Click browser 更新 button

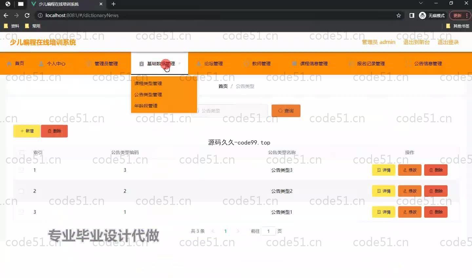457,15
